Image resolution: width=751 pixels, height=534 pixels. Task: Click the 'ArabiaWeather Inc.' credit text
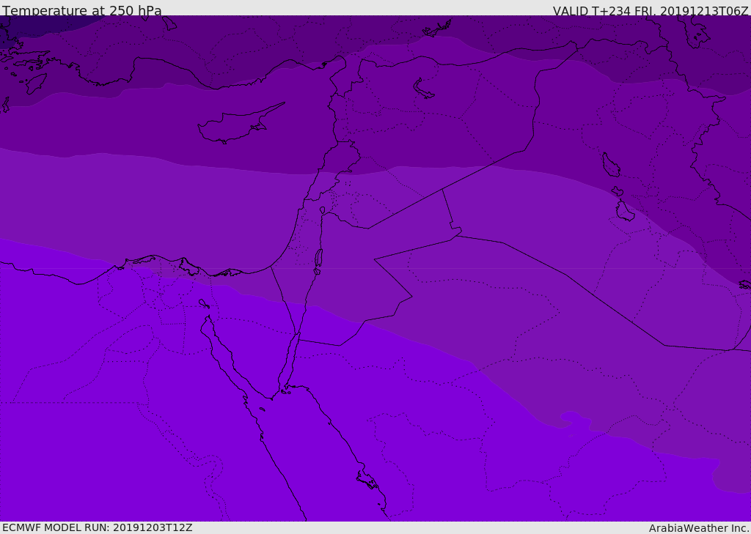pyautogui.click(x=699, y=528)
